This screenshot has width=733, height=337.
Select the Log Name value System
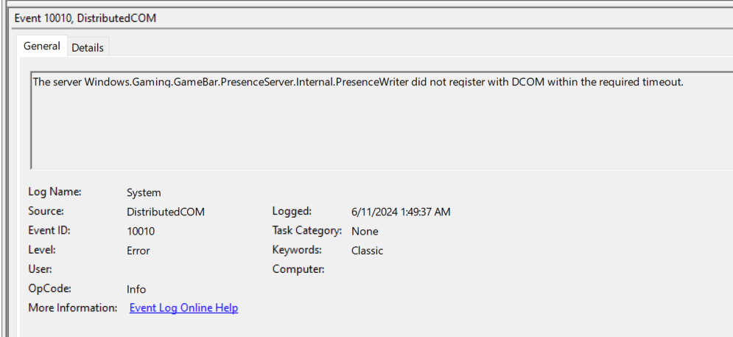tap(144, 192)
